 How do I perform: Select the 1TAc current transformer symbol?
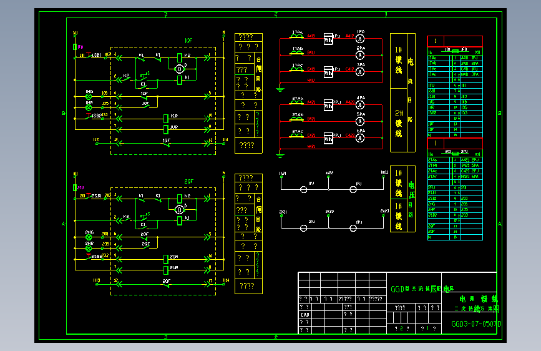pos(296,69)
